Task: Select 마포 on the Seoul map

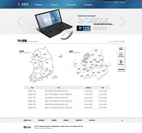Action: click(84, 65)
